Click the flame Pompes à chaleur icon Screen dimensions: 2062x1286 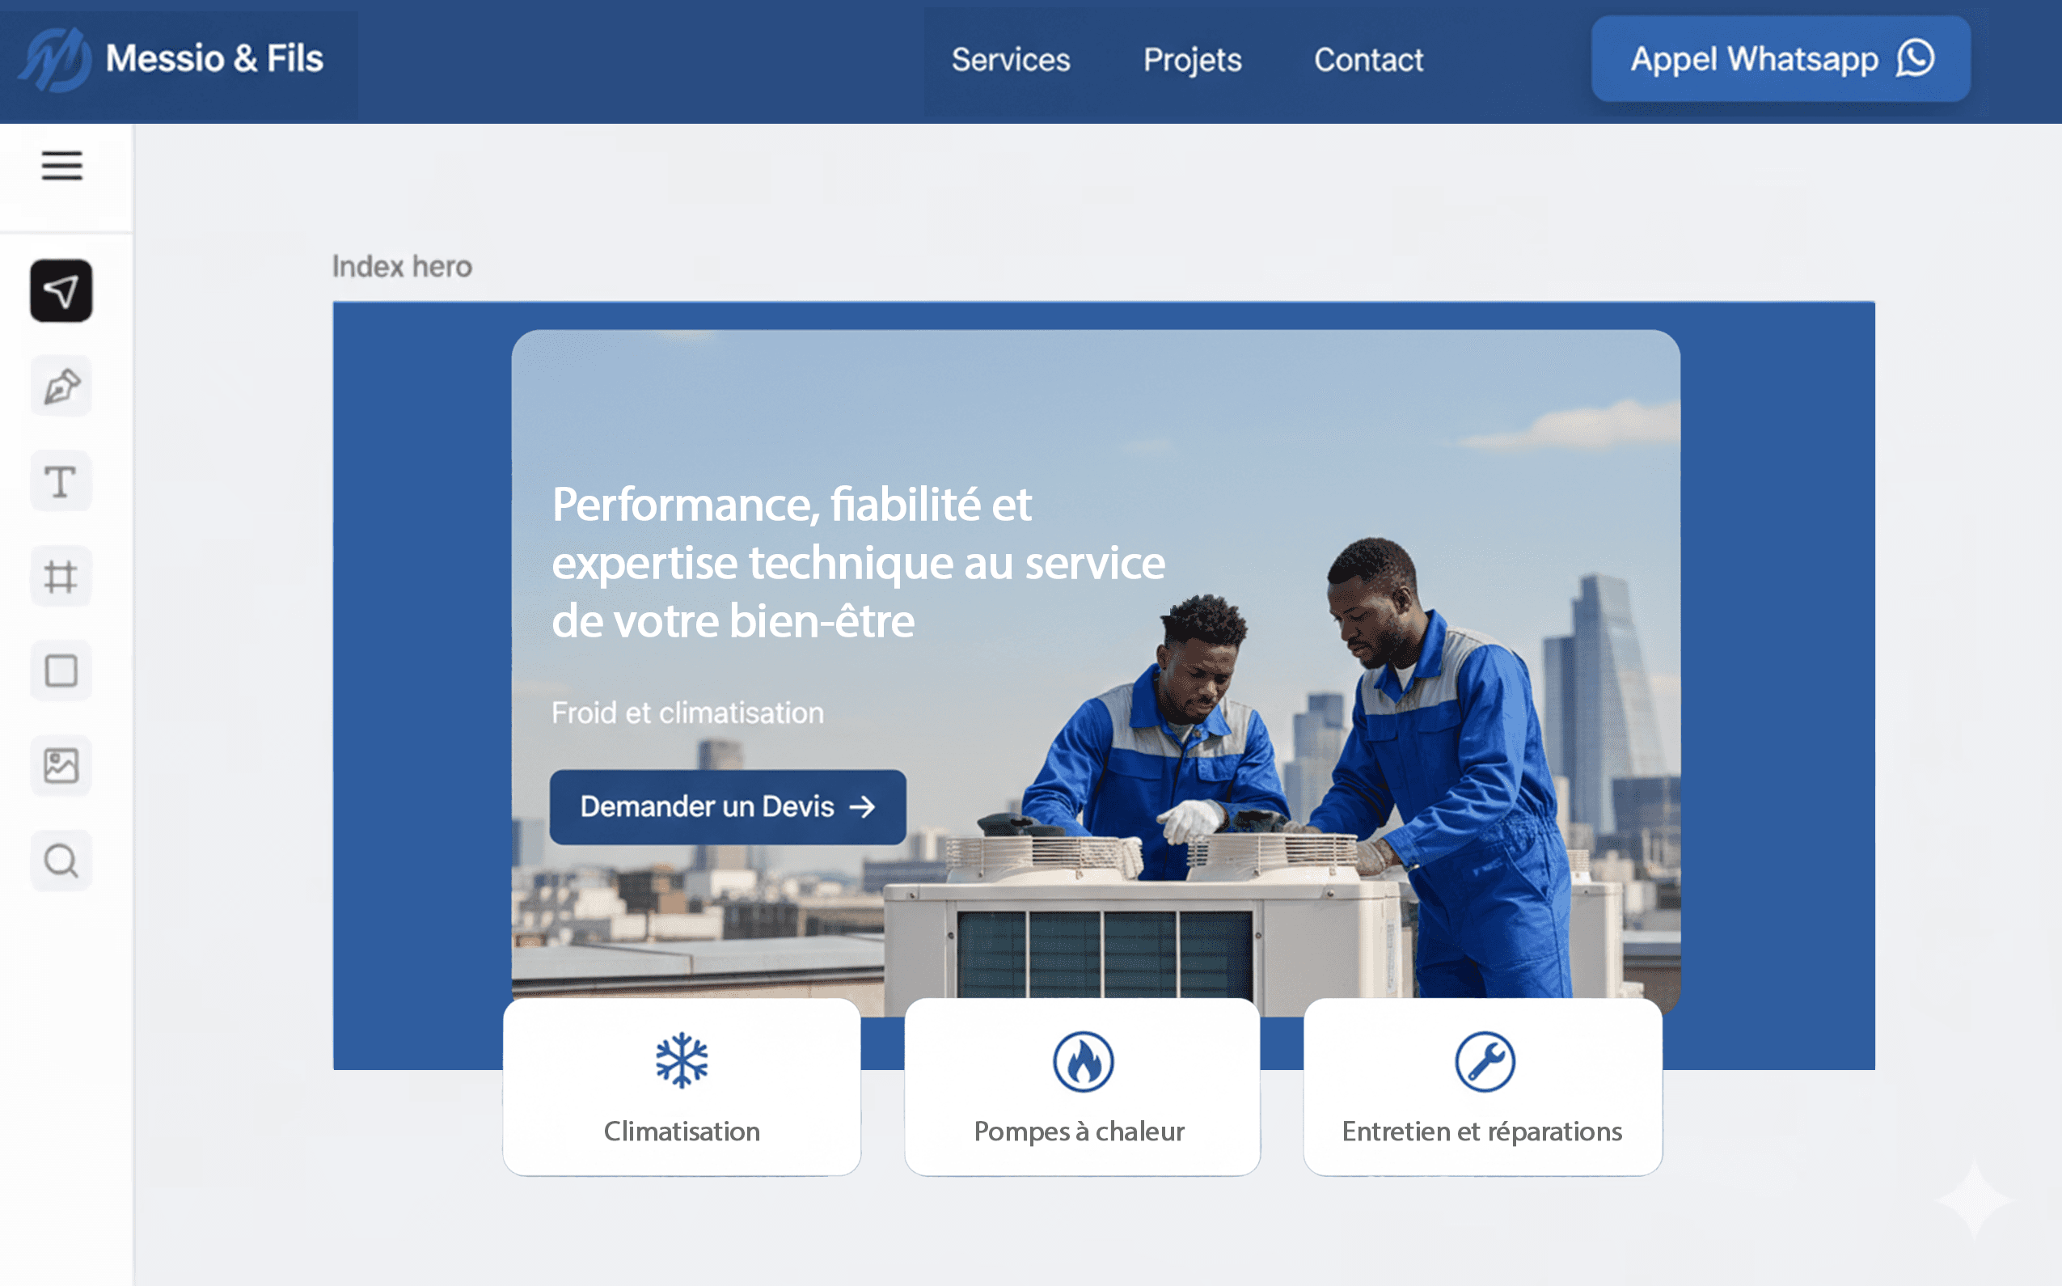(x=1084, y=1061)
